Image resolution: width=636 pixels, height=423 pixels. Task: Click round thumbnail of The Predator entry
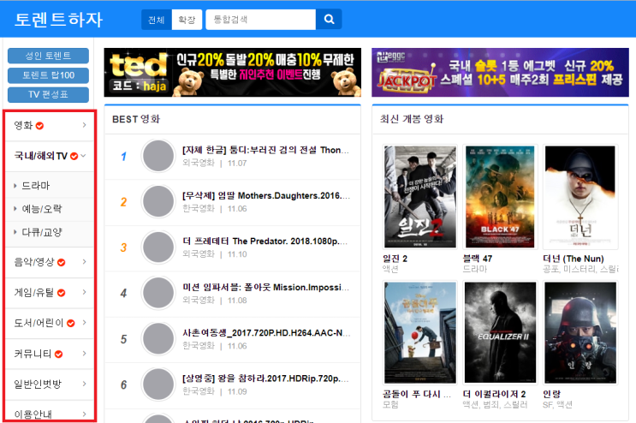[x=158, y=247]
